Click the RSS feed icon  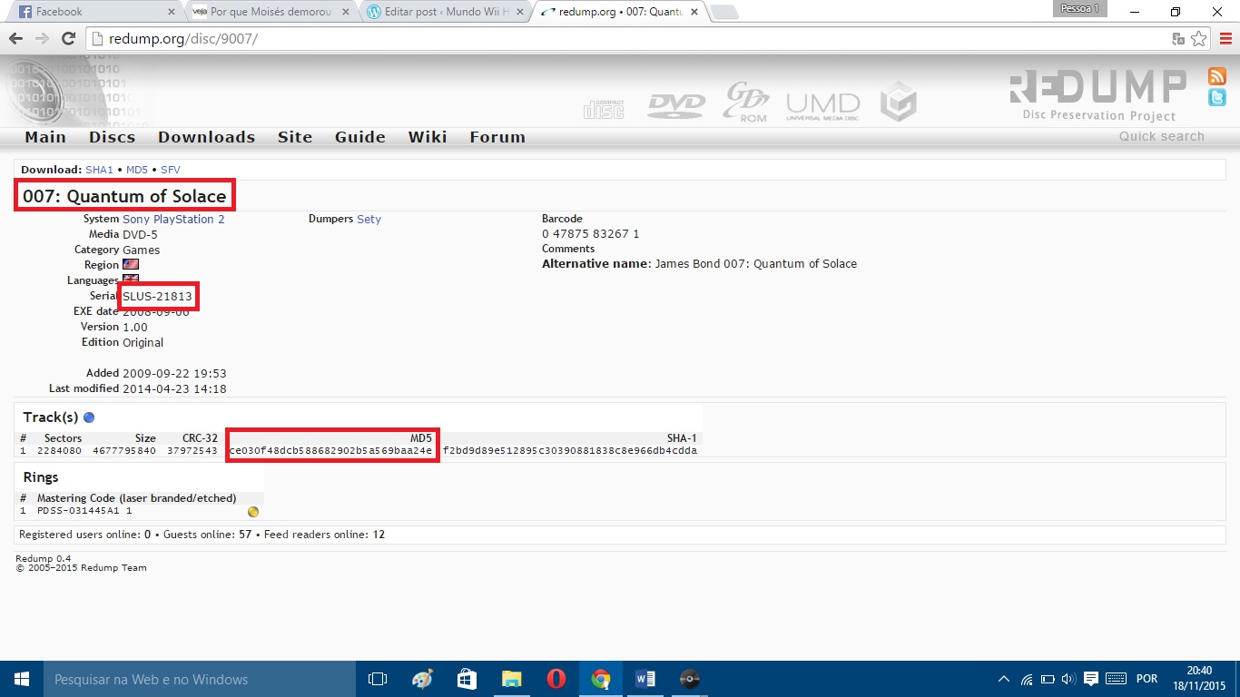point(1216,76)
